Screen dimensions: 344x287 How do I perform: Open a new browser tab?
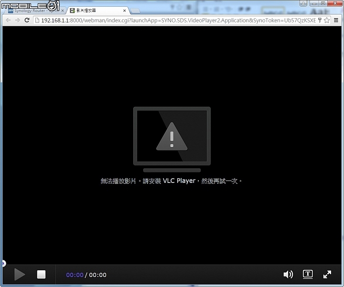pyautogui.click(x=135, y=11)
